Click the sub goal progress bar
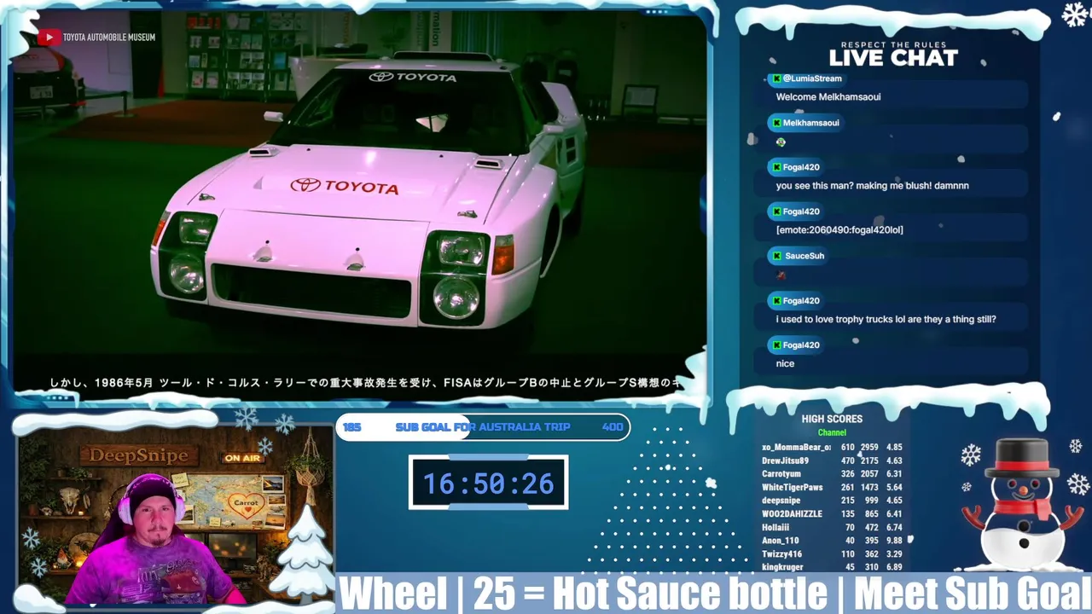The image size is (1092, 614). (x=483, y=427)
